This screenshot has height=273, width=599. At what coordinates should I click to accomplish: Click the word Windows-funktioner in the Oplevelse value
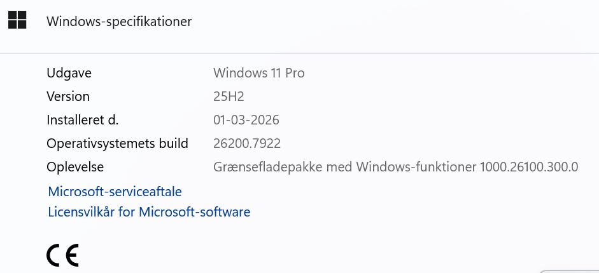click(416, 167)
